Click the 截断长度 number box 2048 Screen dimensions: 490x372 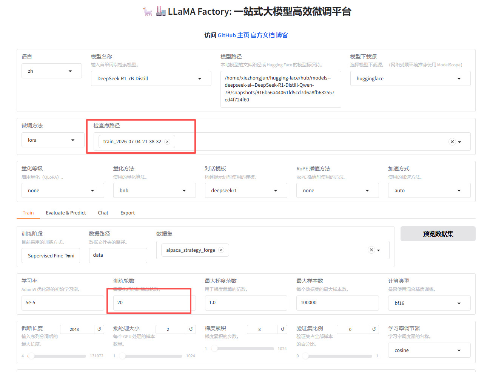point(77,329)
